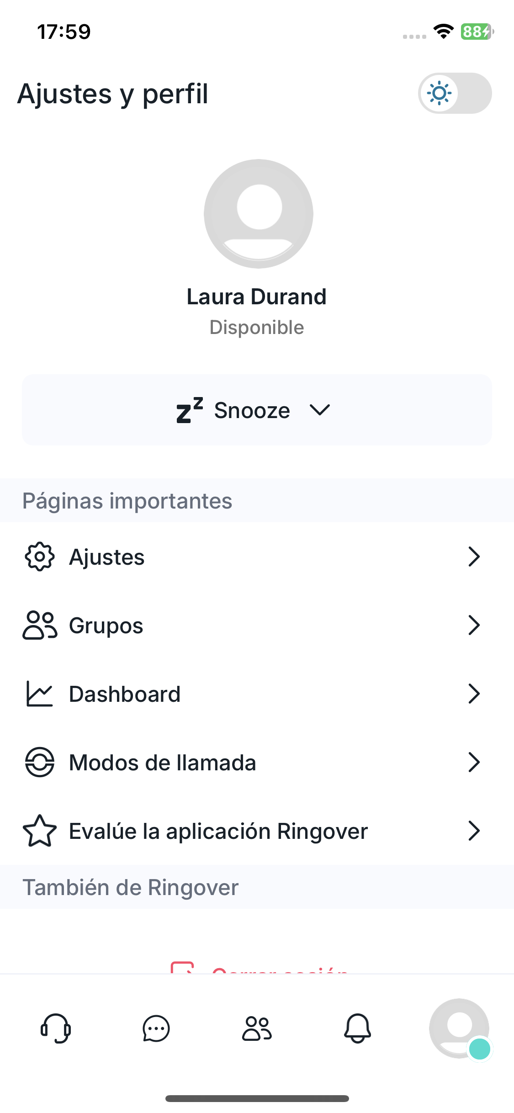Tap the Dashboard label
This screenshot has height=1113, width=514.
[125, 694]
